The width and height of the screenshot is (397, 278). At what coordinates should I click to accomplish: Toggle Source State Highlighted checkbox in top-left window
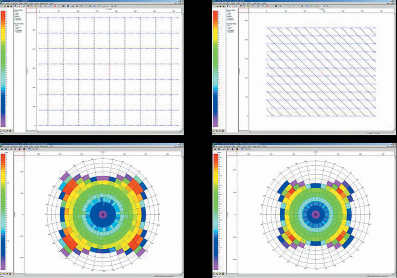15,20
